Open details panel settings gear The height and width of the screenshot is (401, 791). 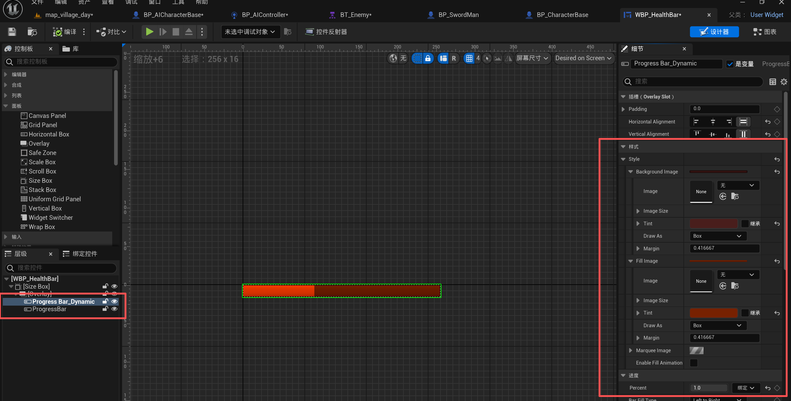(x=784, y=82)
